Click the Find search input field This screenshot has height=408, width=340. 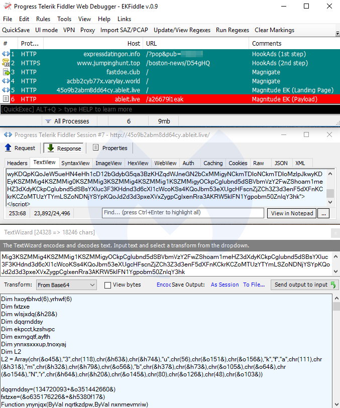183,213
